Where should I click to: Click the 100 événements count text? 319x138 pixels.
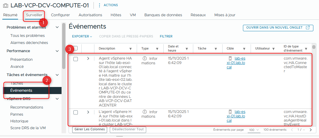pyautogui.click(x=275, y=130)
